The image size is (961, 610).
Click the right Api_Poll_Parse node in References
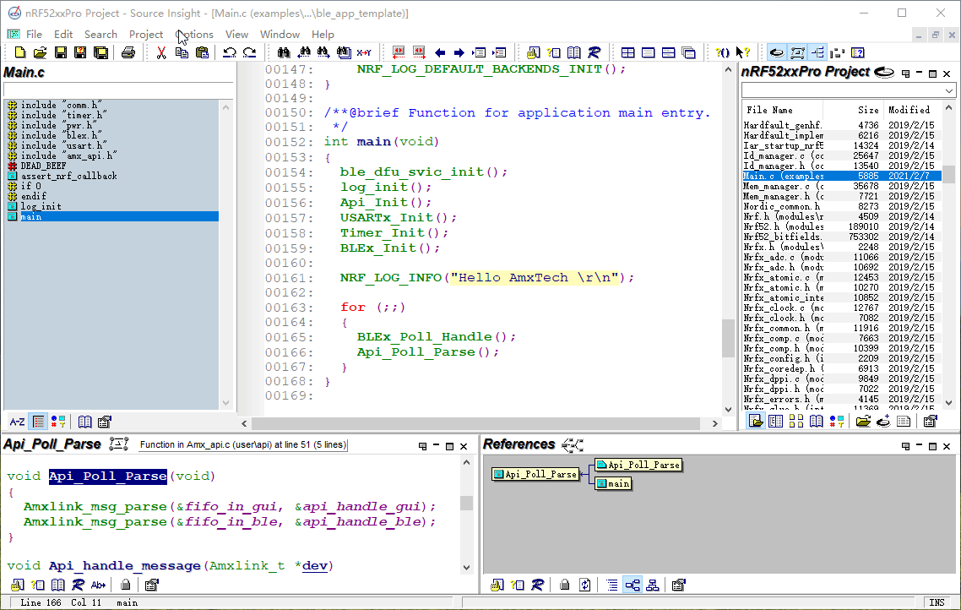638,466
